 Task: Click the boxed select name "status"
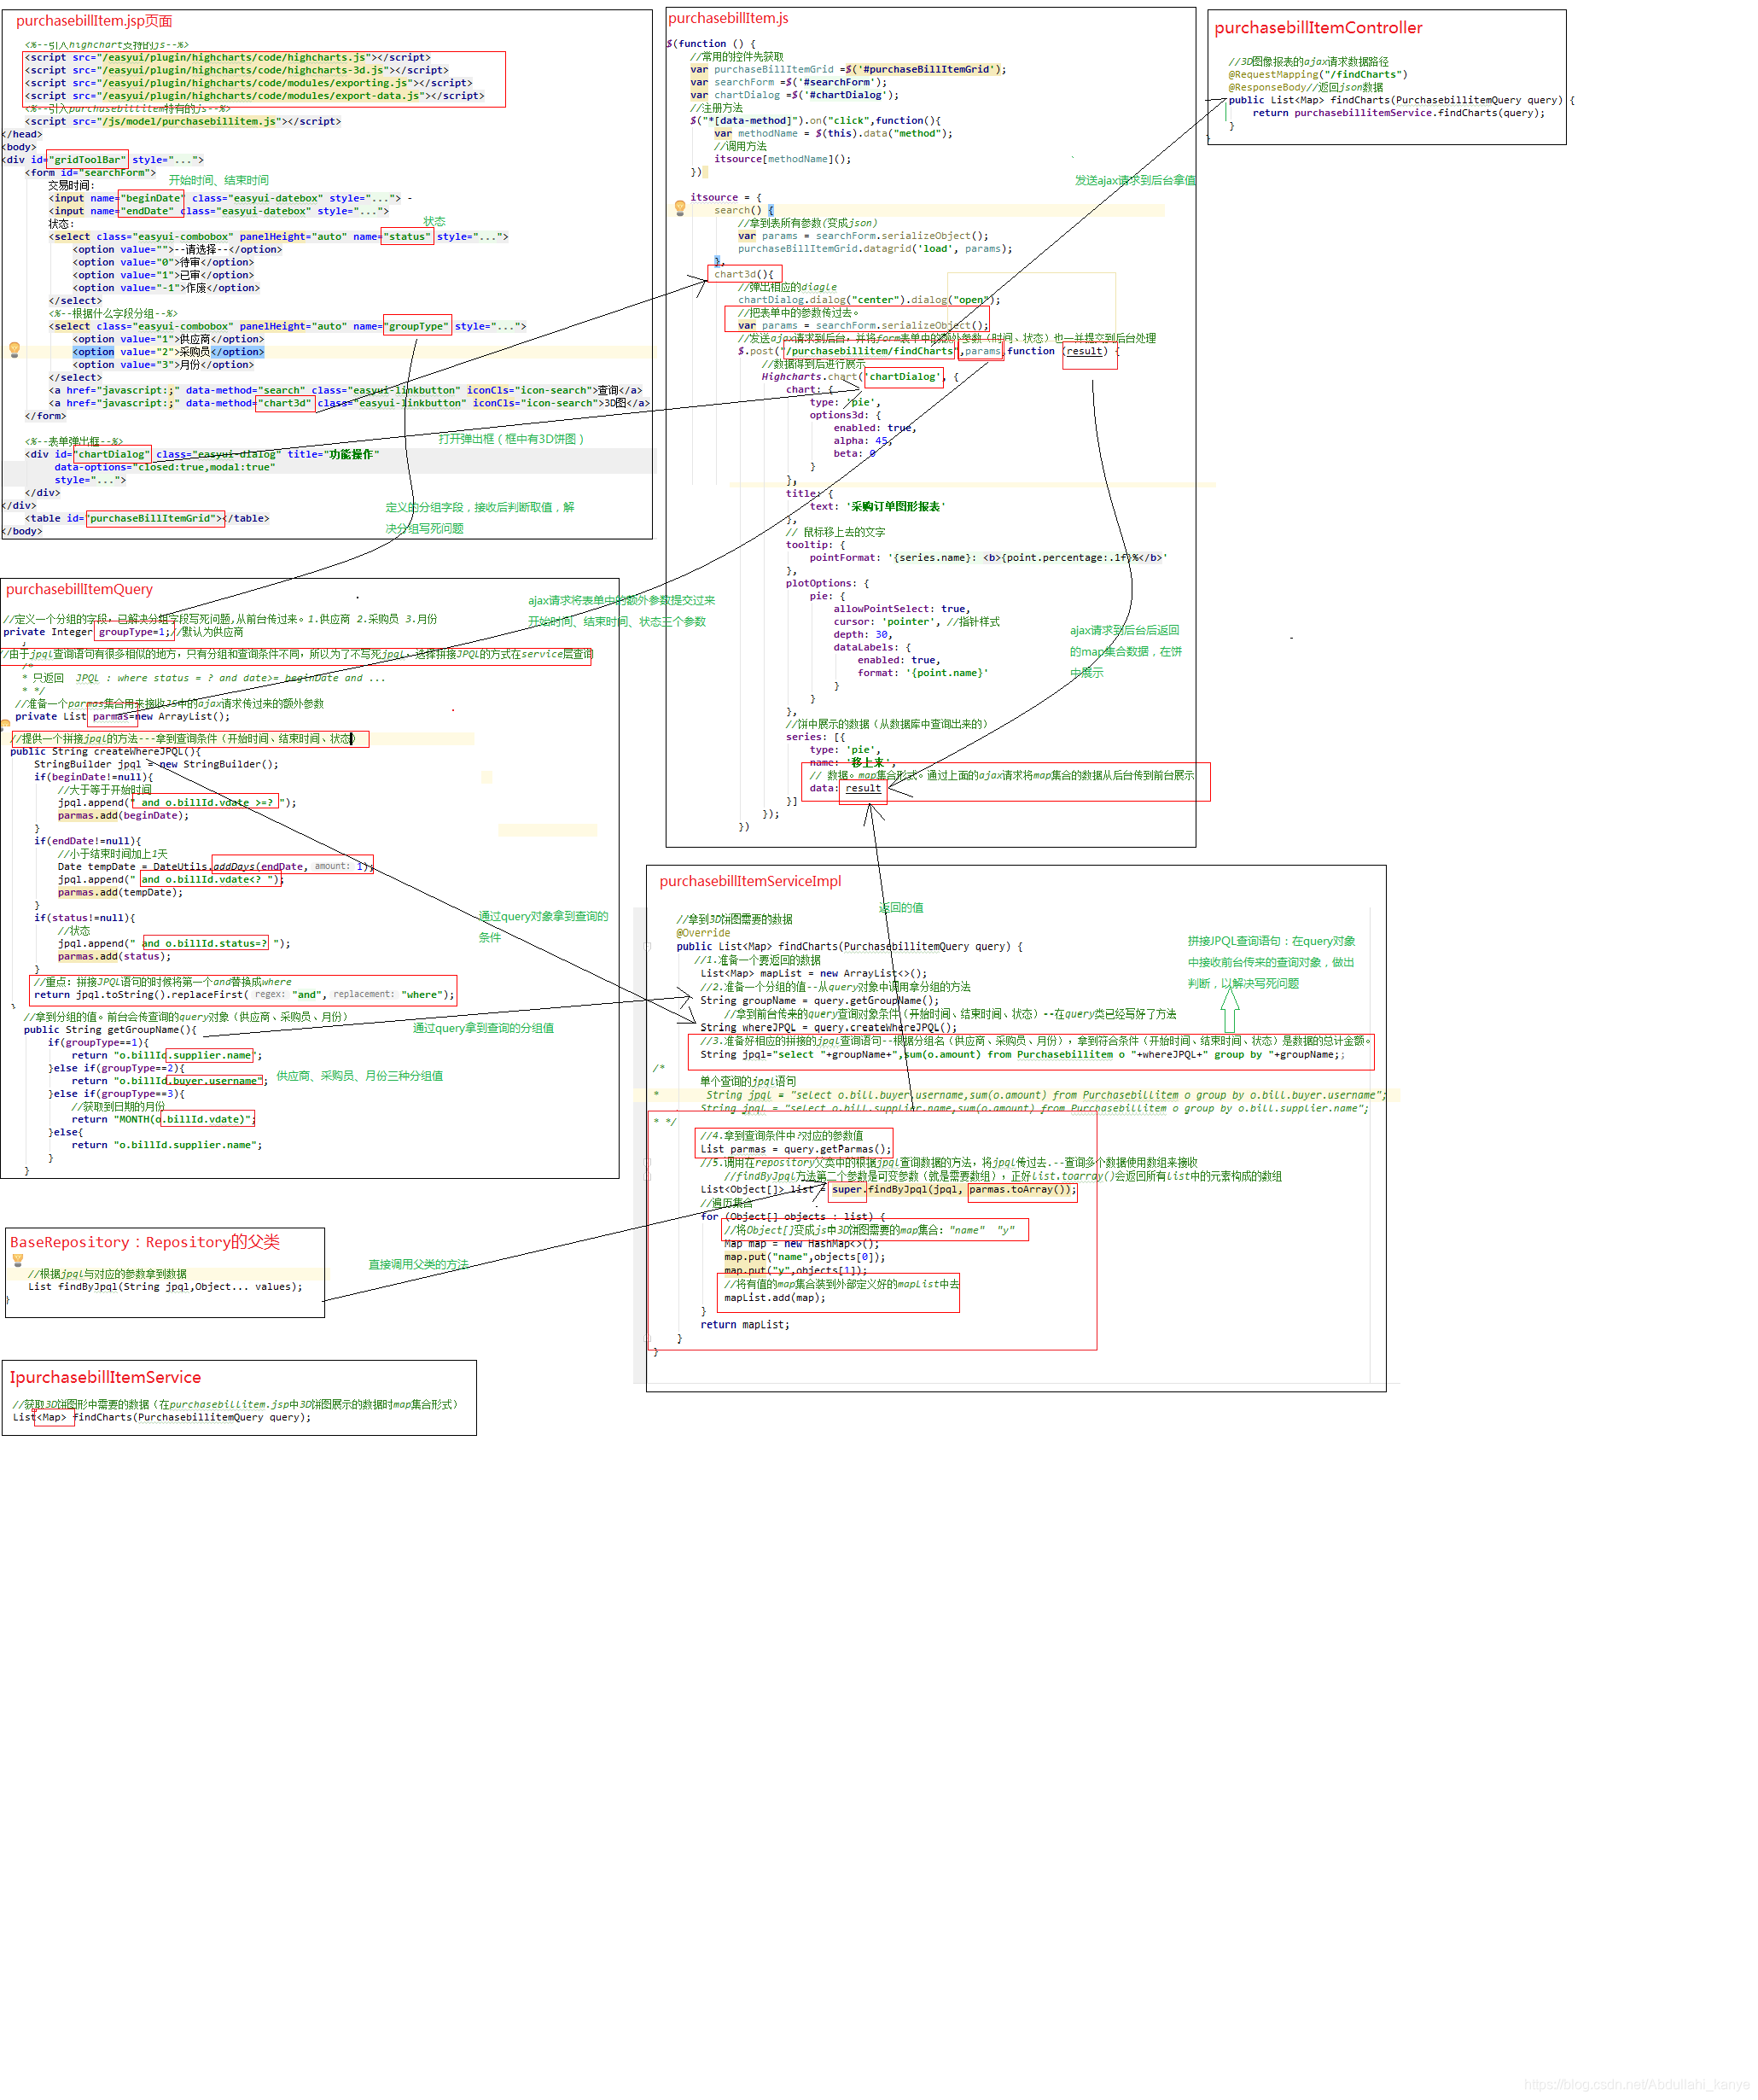407,237
